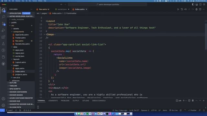Maximize the panel with the up chevron

tap(200, 101)
